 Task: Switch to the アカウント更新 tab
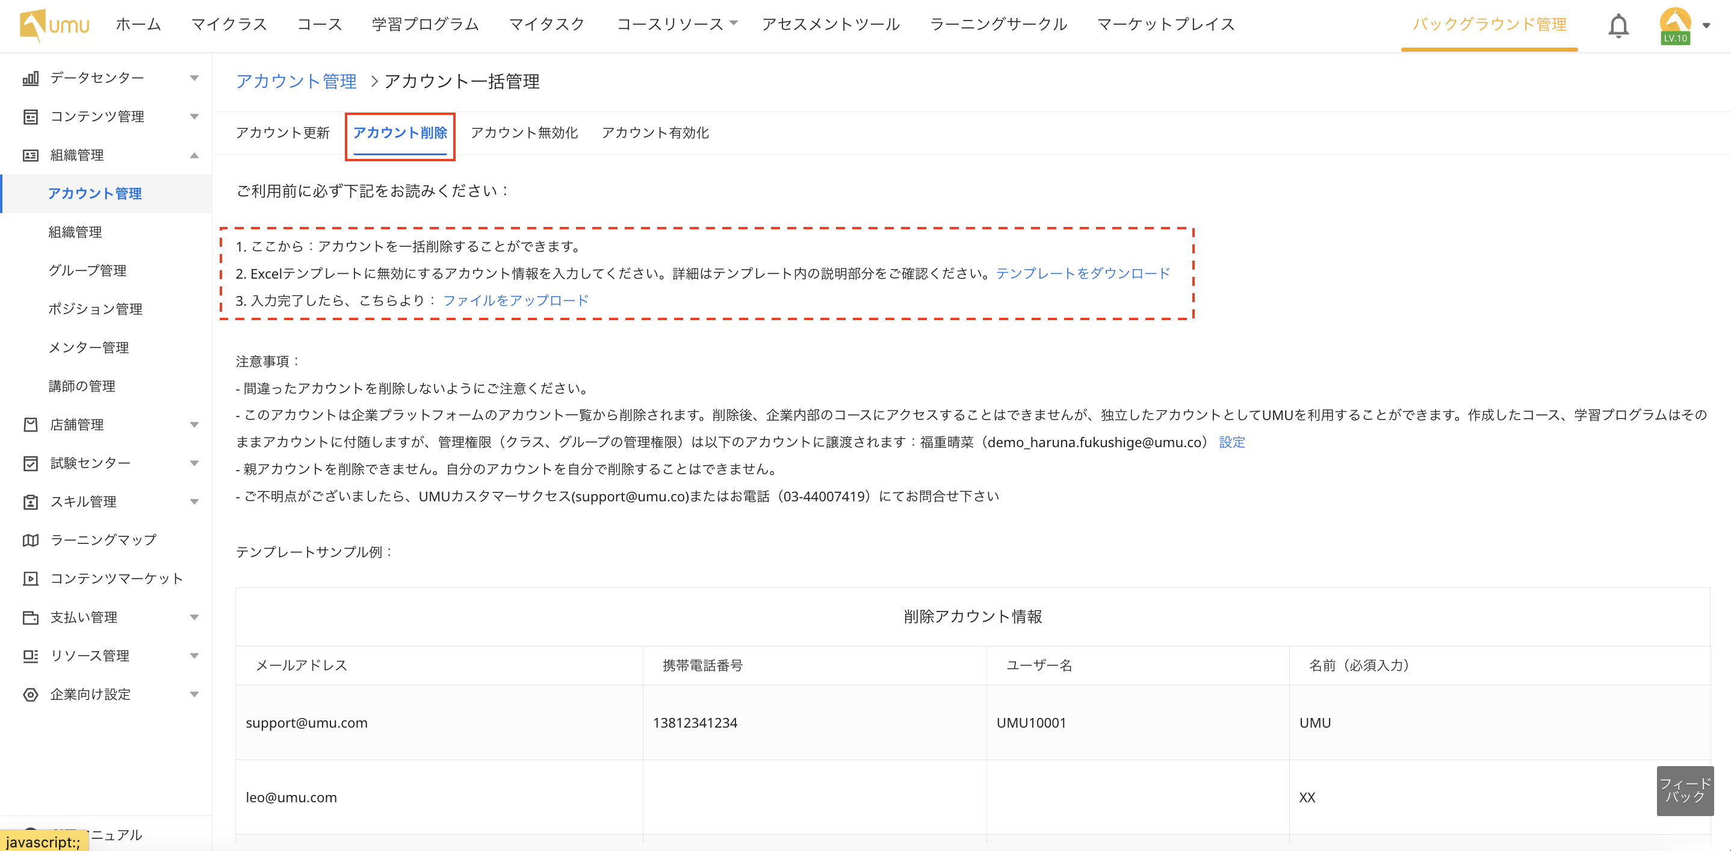click(282, 133)
